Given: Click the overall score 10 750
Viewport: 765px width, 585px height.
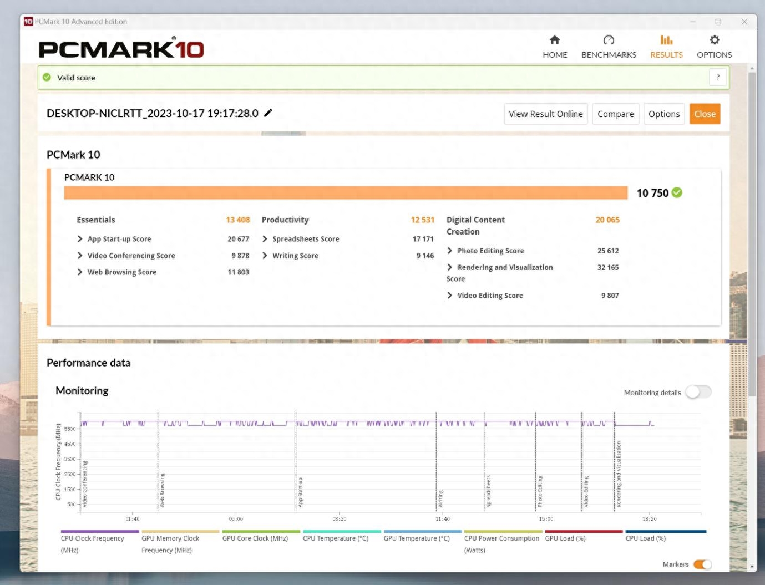Looking at the screenshot, I should 652,193.
